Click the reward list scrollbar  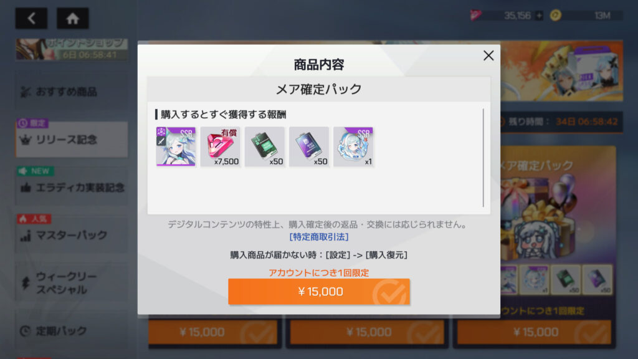coord(483,158)
